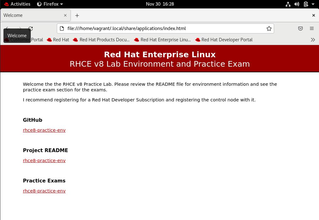Open the Firefox hamburger menu

pos(312,28)
